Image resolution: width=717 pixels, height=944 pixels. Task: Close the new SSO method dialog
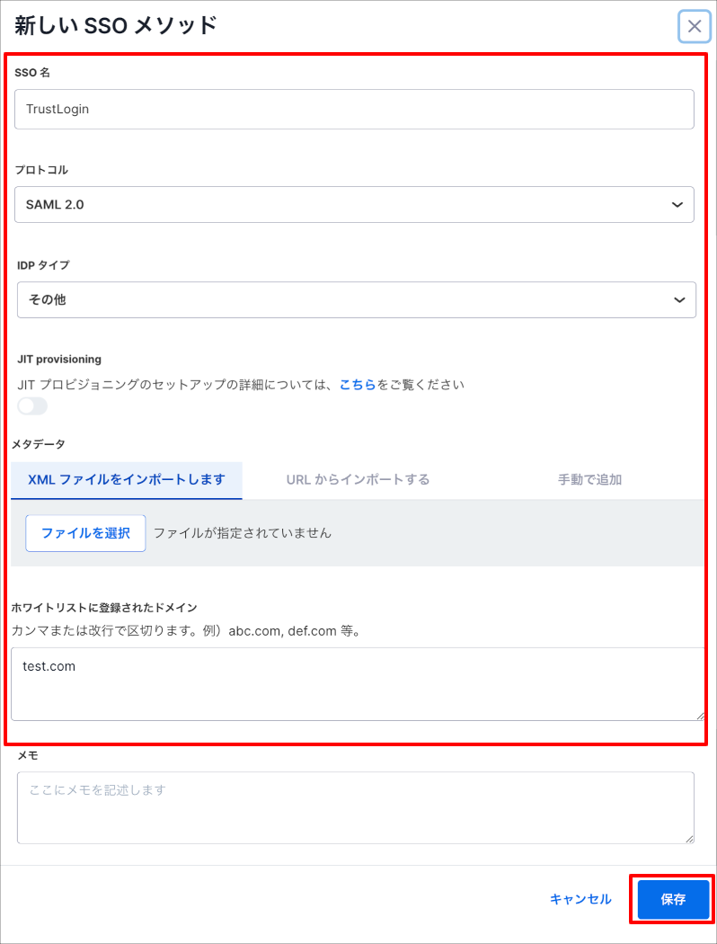click(x=695, y=26)
